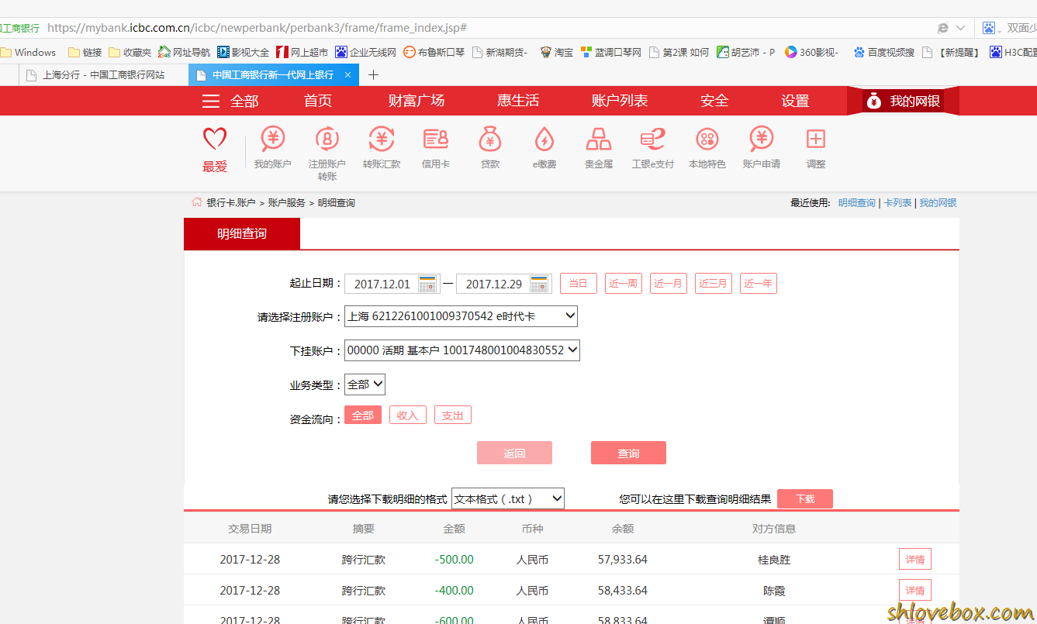Open the 网址导航 bookmark
The image size is (1037, 624).
(184, 52)
